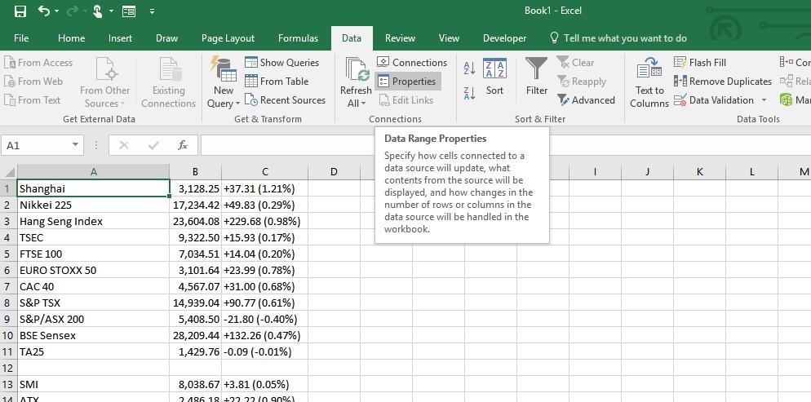Open the Name Box dropdown arrow
Screen dimensions: 811x402
[75, 145]
